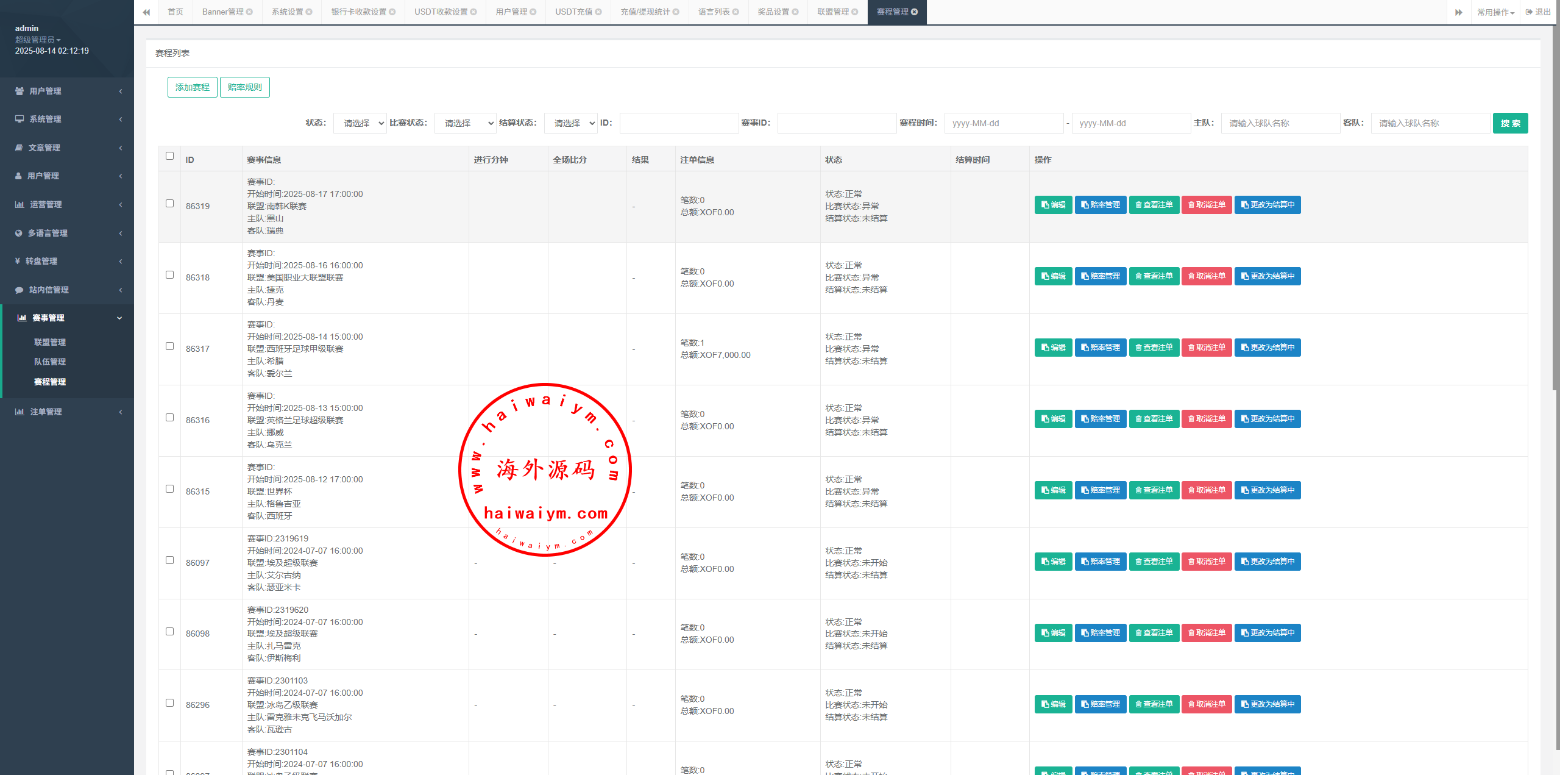Click the 主队 team name input field
This screenshot has width=1560, height=775.
[x=1280, y=123]
